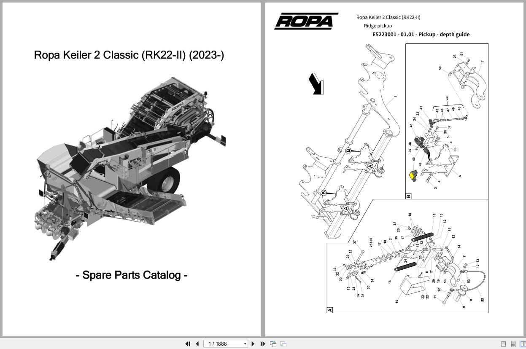
Task: Click the ROPA logo on diagram page
Action: (306, 21)
